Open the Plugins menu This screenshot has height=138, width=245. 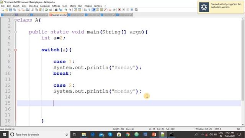pyautogui.click(x=88, y=6)
